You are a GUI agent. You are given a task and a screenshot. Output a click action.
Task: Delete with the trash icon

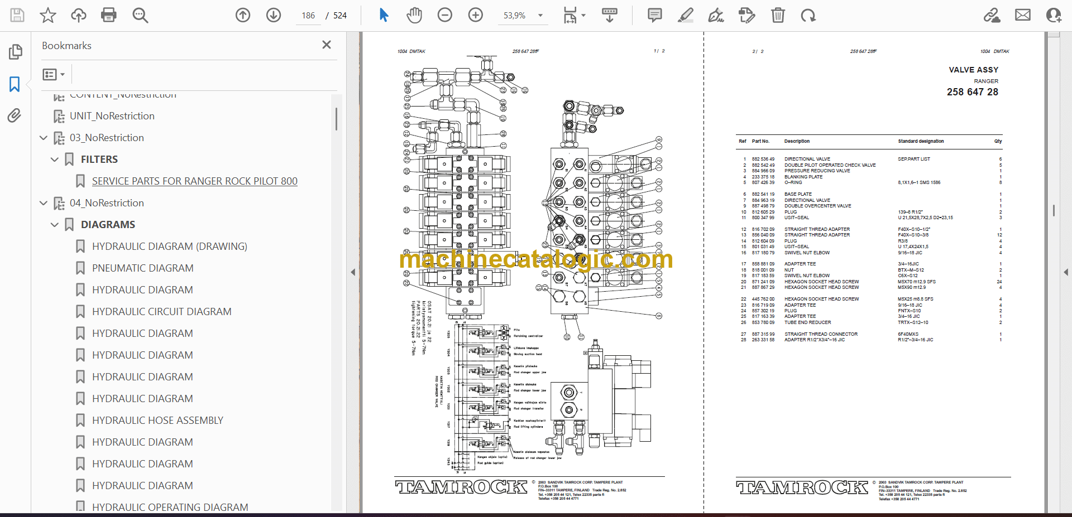point(778,15)
